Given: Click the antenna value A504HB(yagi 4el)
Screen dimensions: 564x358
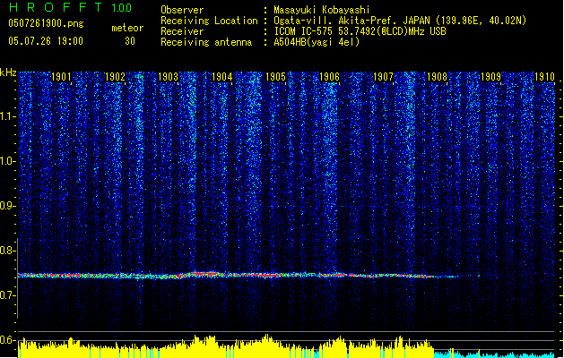Looking at the screenshot, I should pyautogui.click(x=317, y=42).
